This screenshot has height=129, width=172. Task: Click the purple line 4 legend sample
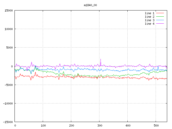(160, 24)
